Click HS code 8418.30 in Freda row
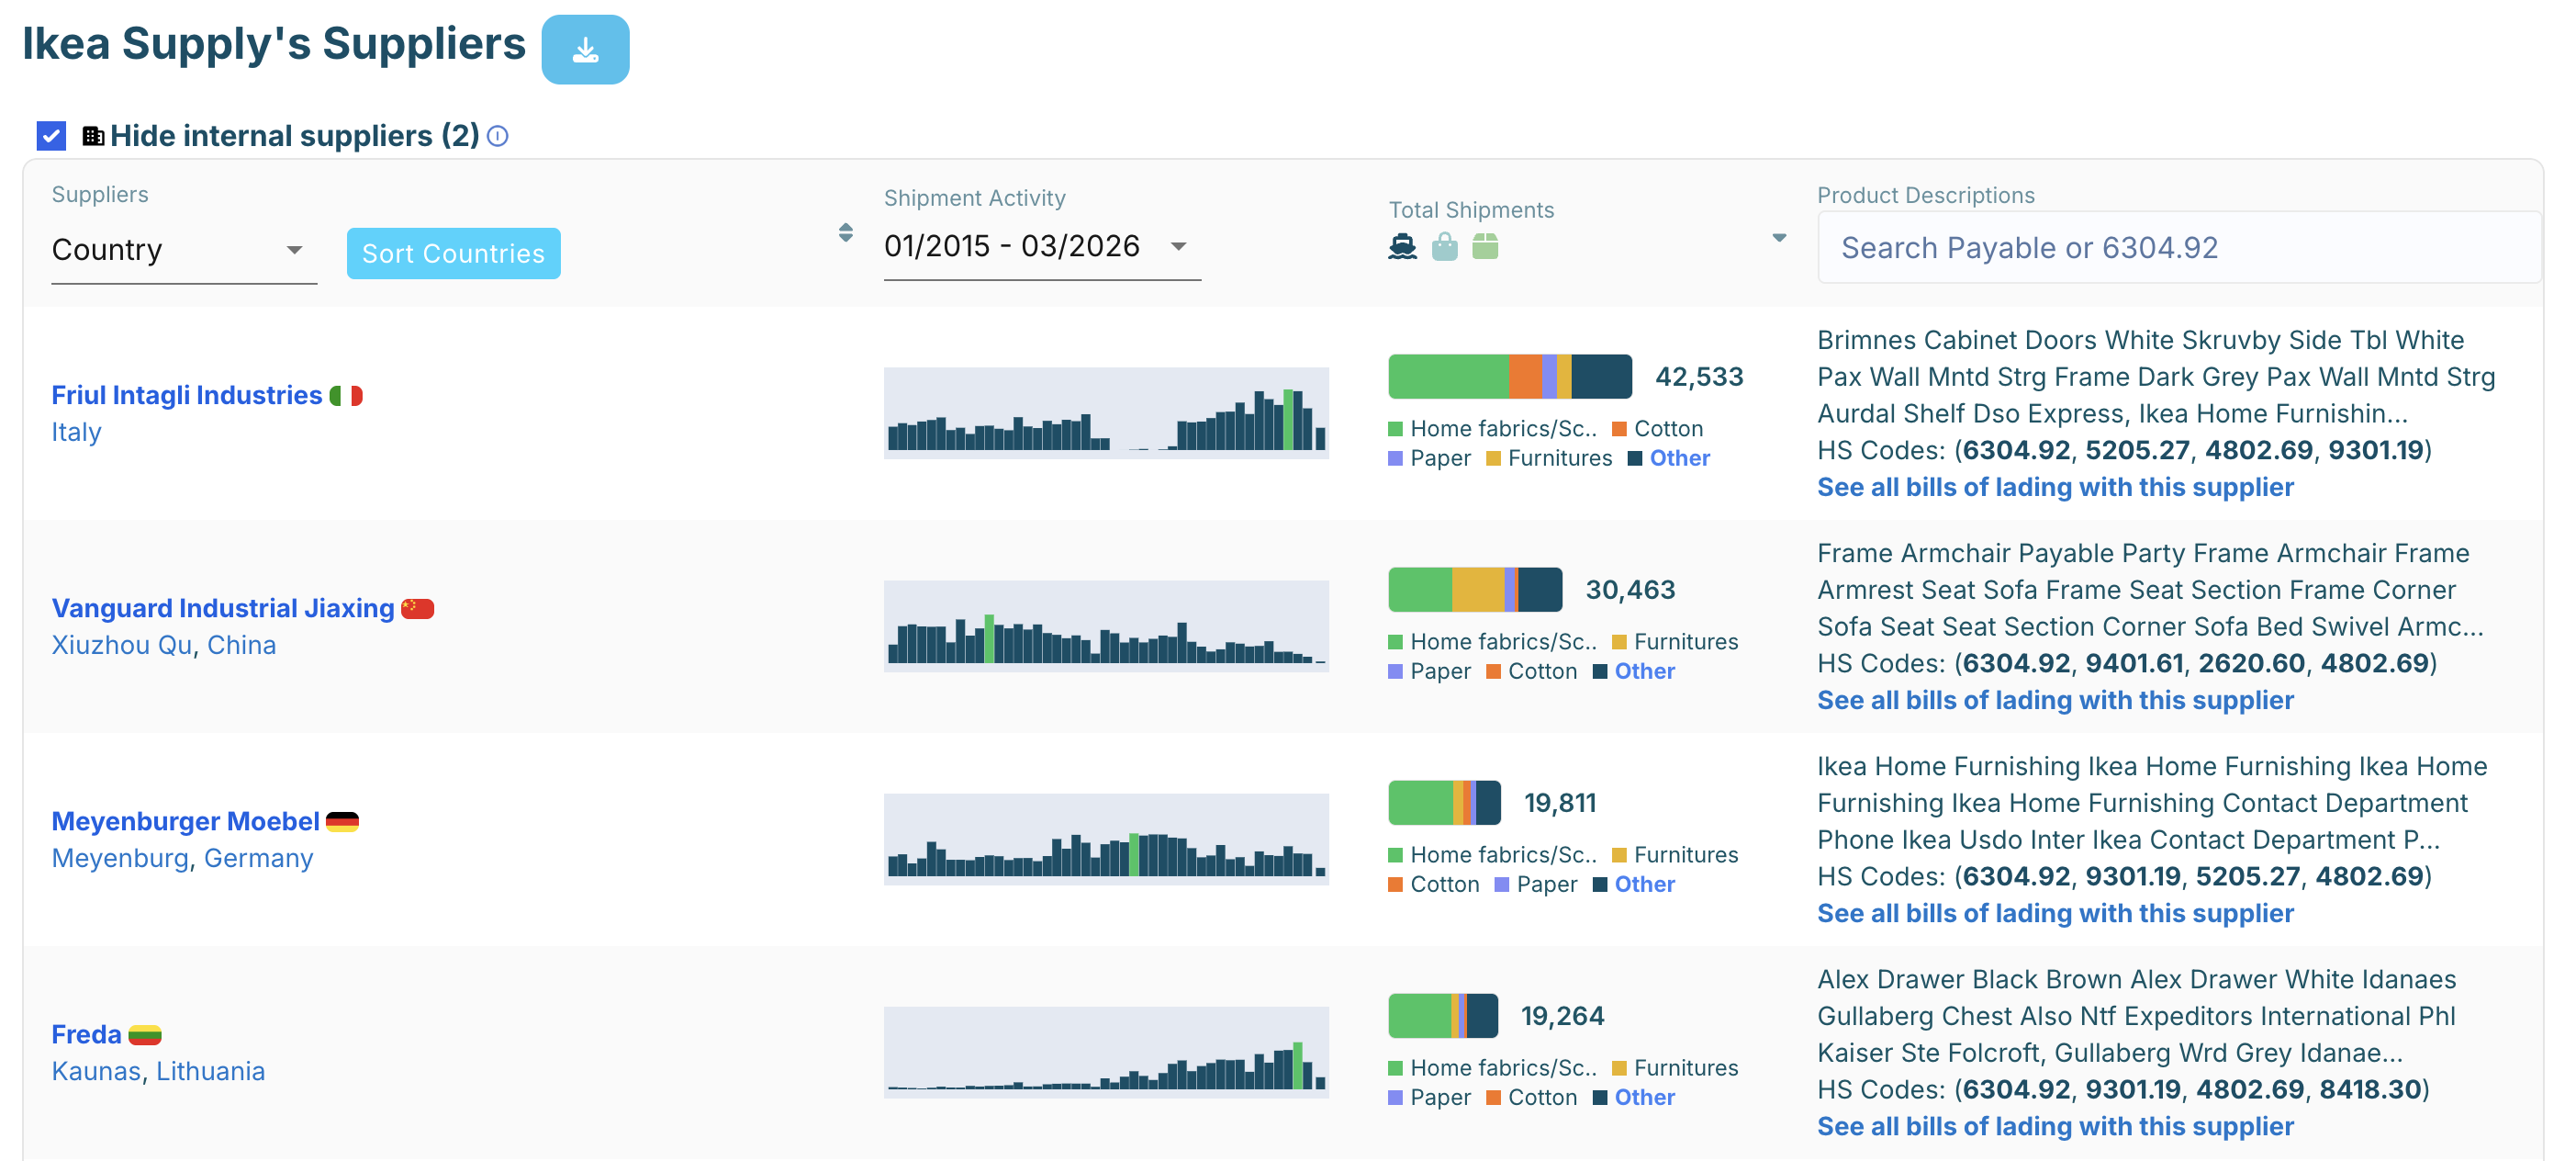This screenshot has width=2576, height=1161. [2370, 1090]
